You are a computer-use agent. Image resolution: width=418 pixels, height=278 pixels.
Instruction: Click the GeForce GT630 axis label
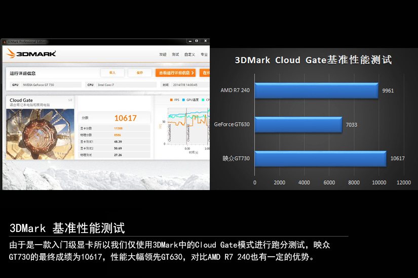pos(232,124)
